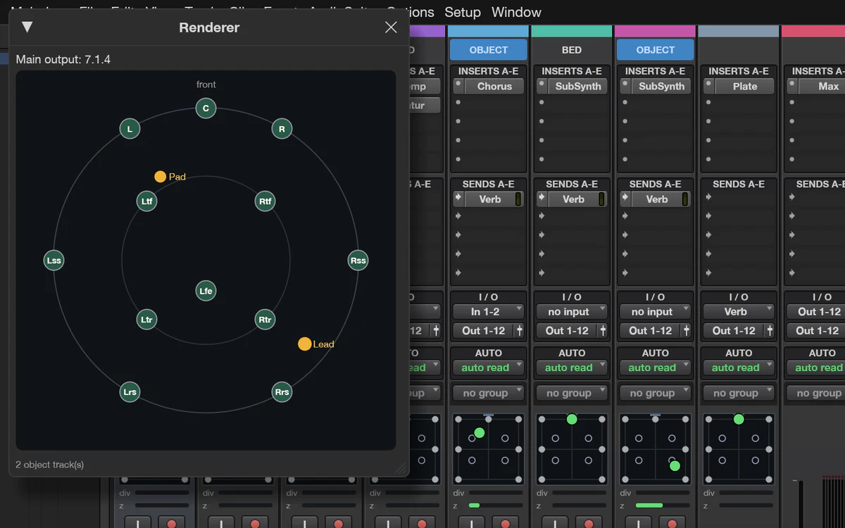
Task: Enable input monitor on the Chorus track
Action: tap(472, 522)
